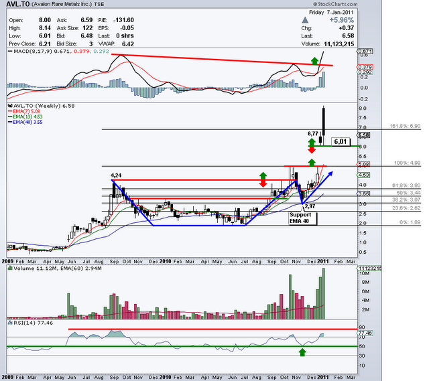429x381 pixels.
Task: Click the 4,24 peak annotation
Action: [x=116, y=175]
